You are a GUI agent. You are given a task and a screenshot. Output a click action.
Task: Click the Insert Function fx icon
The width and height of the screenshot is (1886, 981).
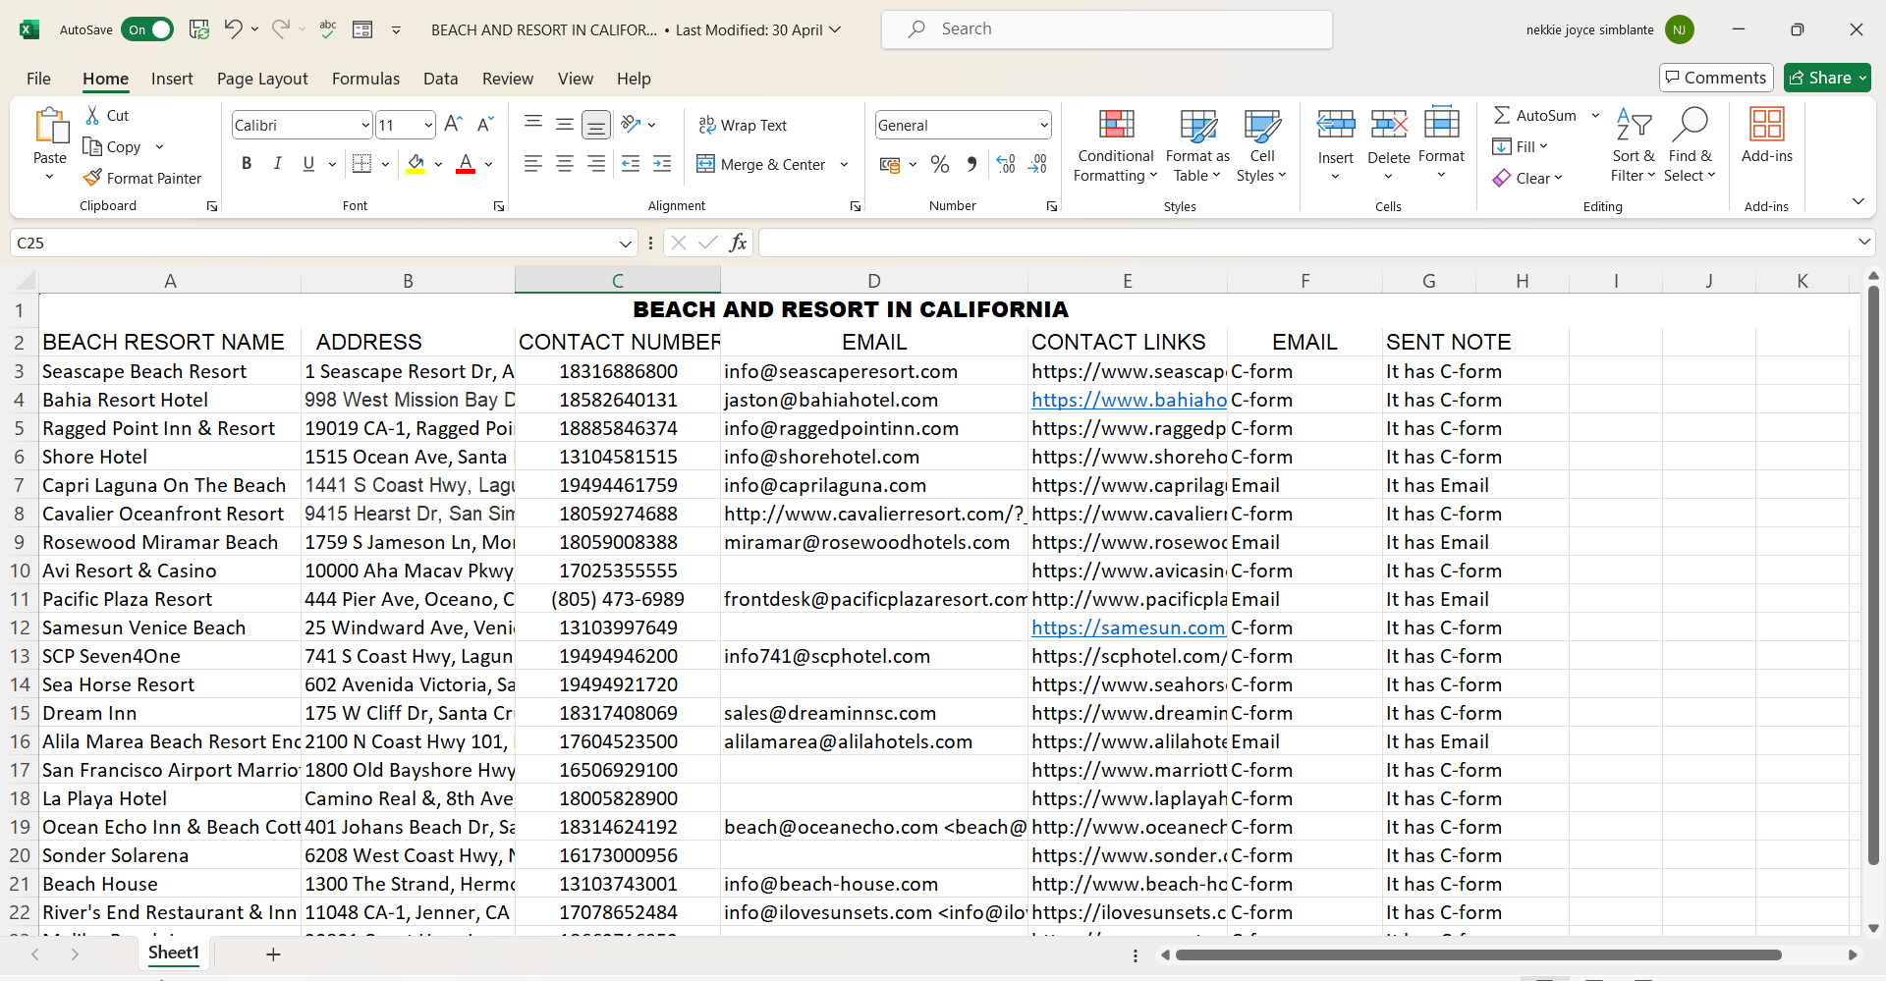point(738,243)
